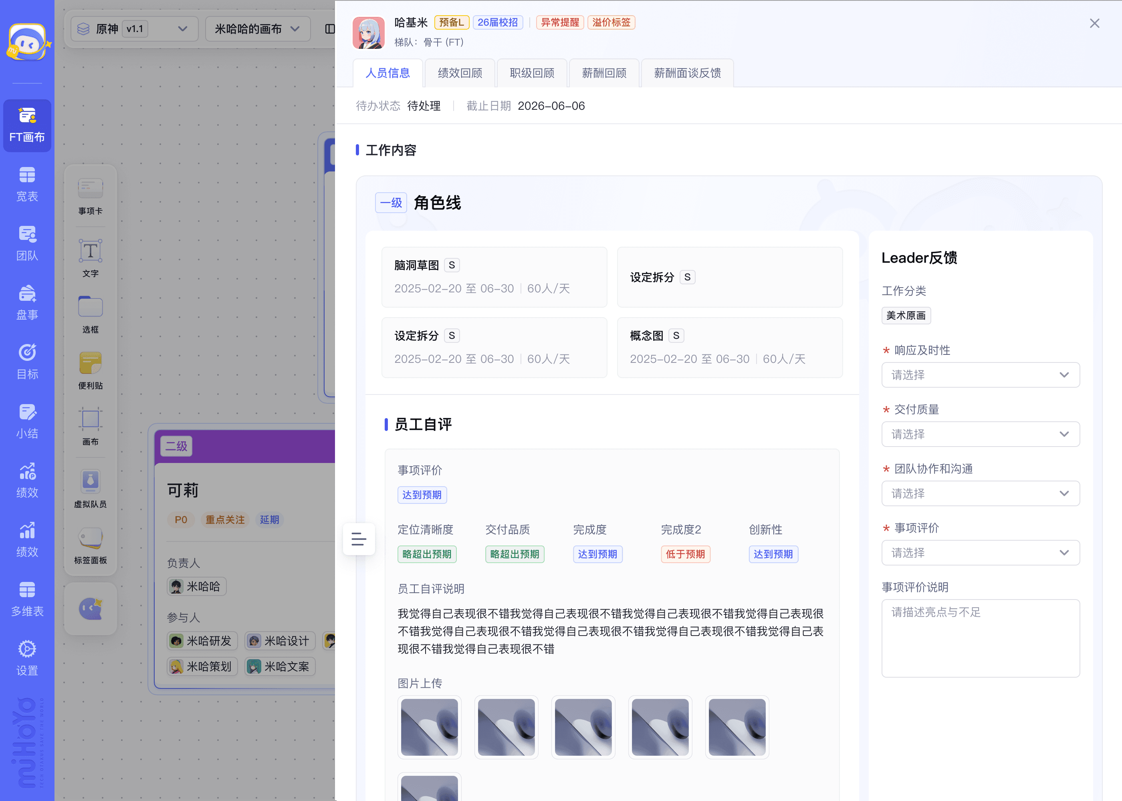The height and width of the screenshot is (801, 1122).
Task: Select the 便利贴 sticky note tool
Action: 90,371
